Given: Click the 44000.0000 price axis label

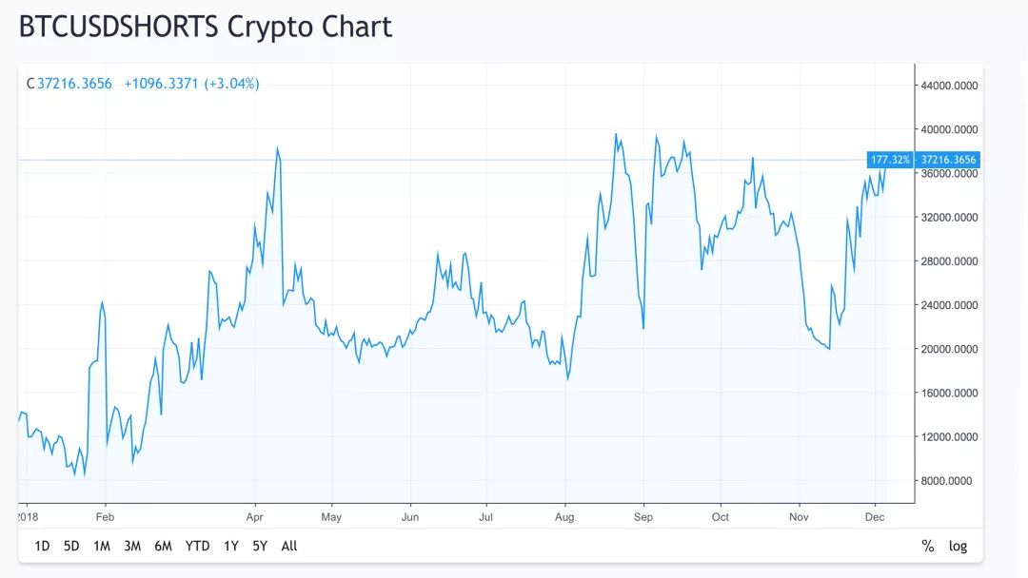Looking at the screenshot, I should tap(949, 86).
